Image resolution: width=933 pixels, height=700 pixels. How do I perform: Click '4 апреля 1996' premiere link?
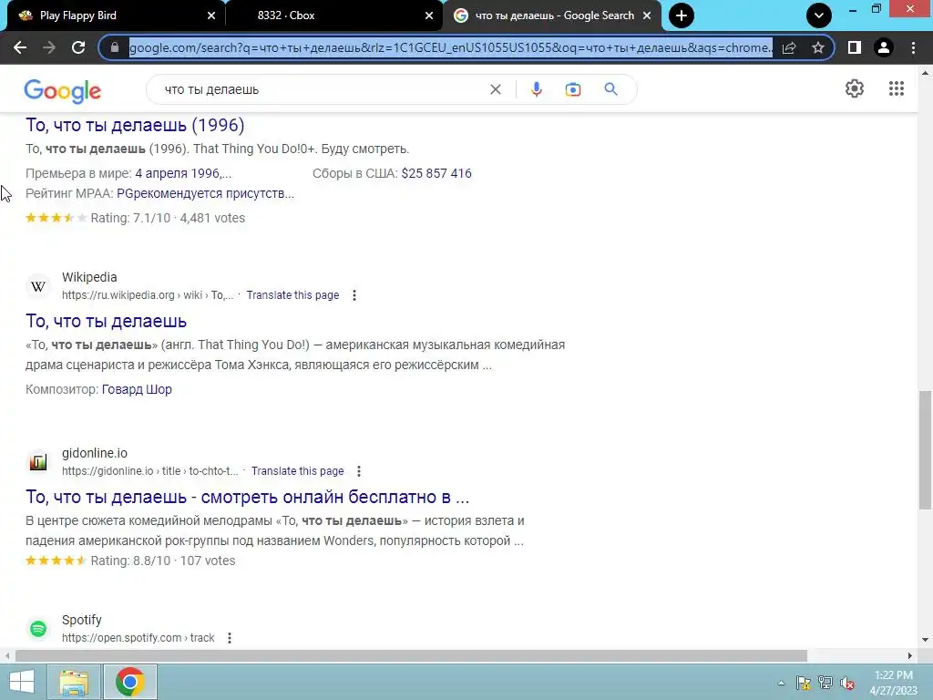[x=183, y=173]
